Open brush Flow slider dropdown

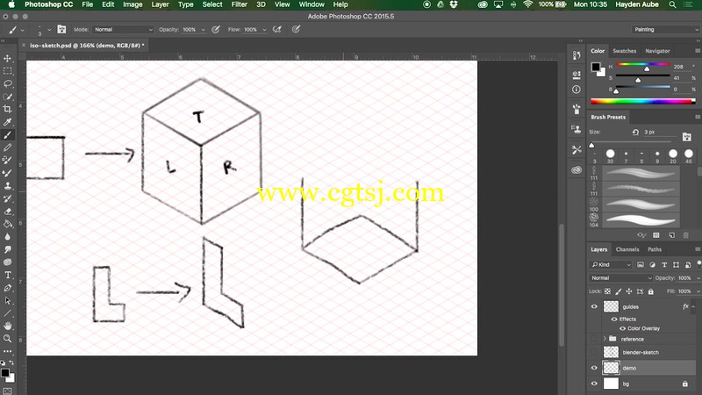(x=264, y=30)
